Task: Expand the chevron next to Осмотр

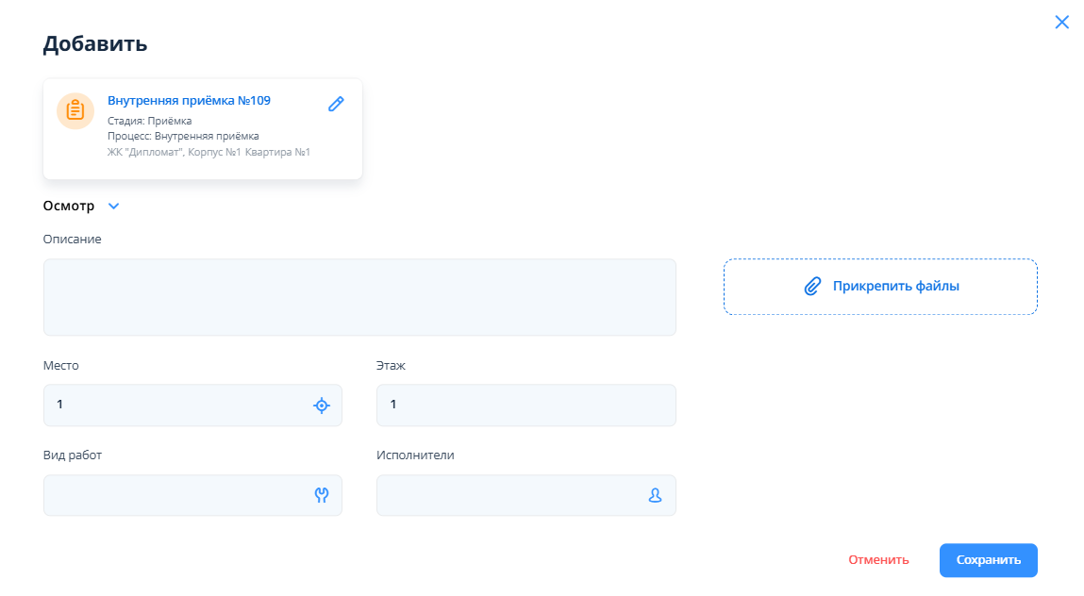Action: tap(114, 206)
